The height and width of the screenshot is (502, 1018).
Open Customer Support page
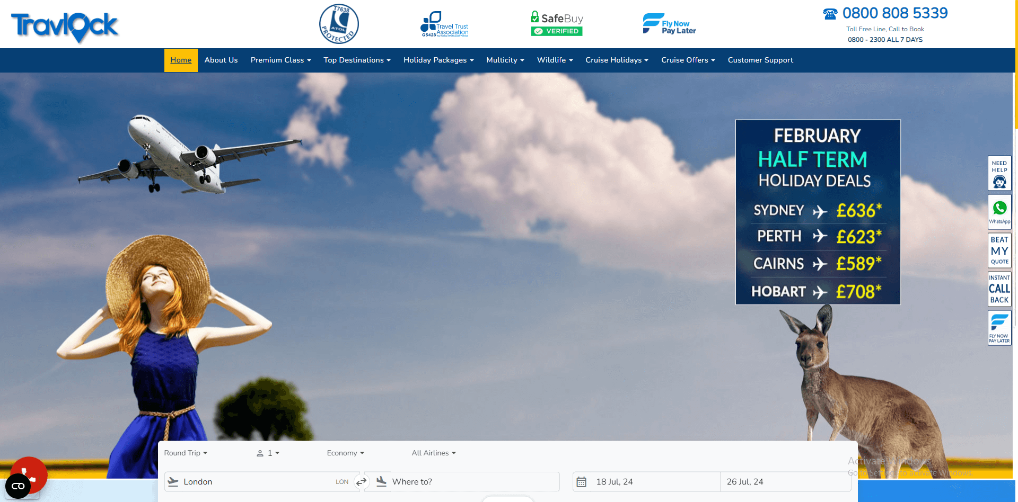(x=760, y=60)
